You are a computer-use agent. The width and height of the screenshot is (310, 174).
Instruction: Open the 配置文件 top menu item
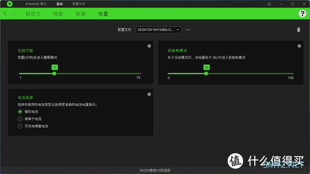tap(79, 4)
